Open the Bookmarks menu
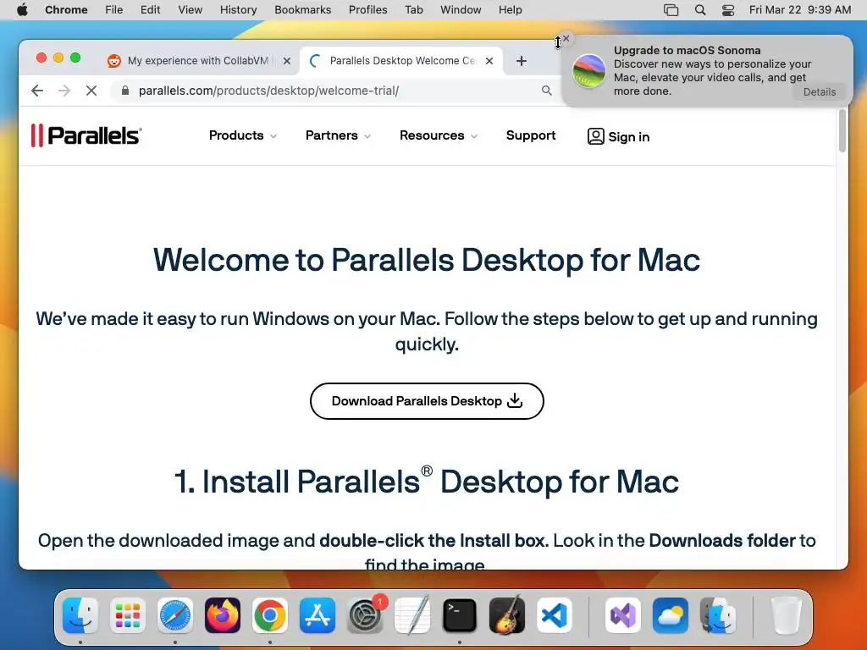 (x=302, y=10)
